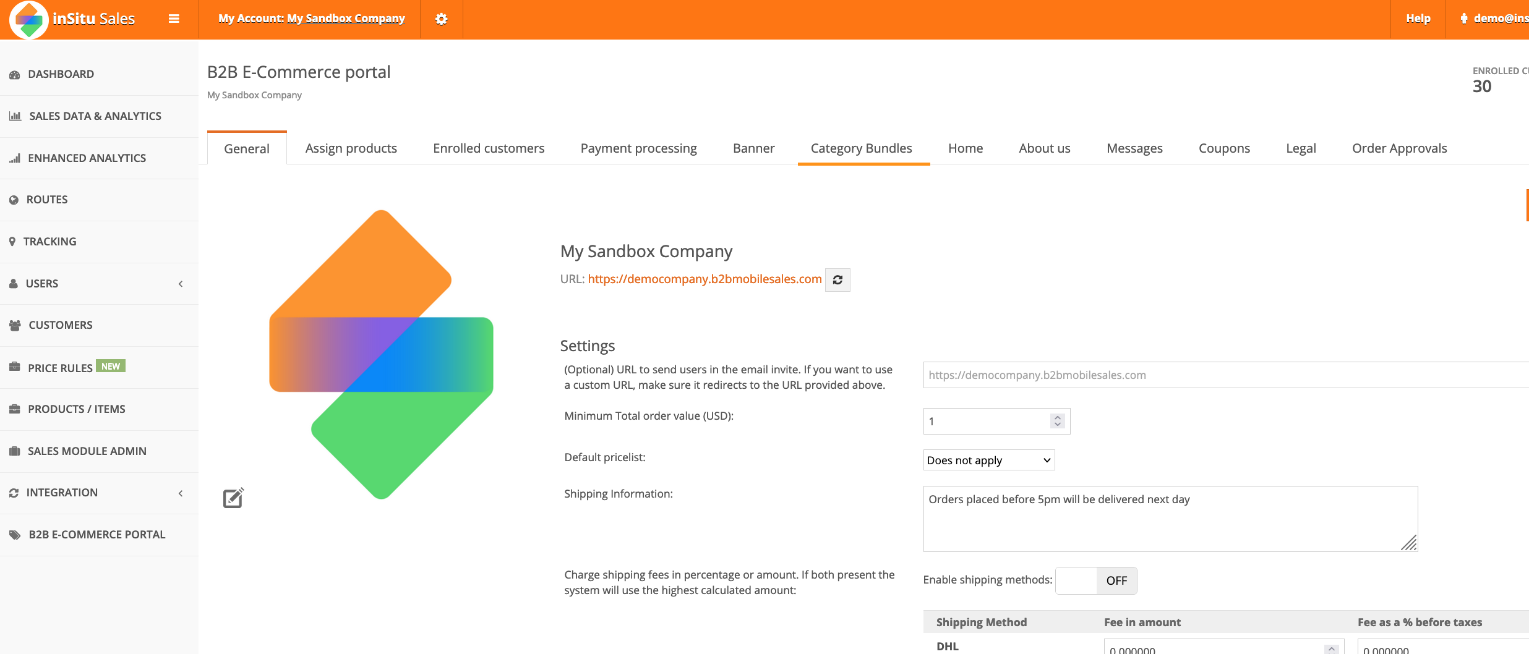
Task: Open Routes from the sidebar
Action: 47,200
